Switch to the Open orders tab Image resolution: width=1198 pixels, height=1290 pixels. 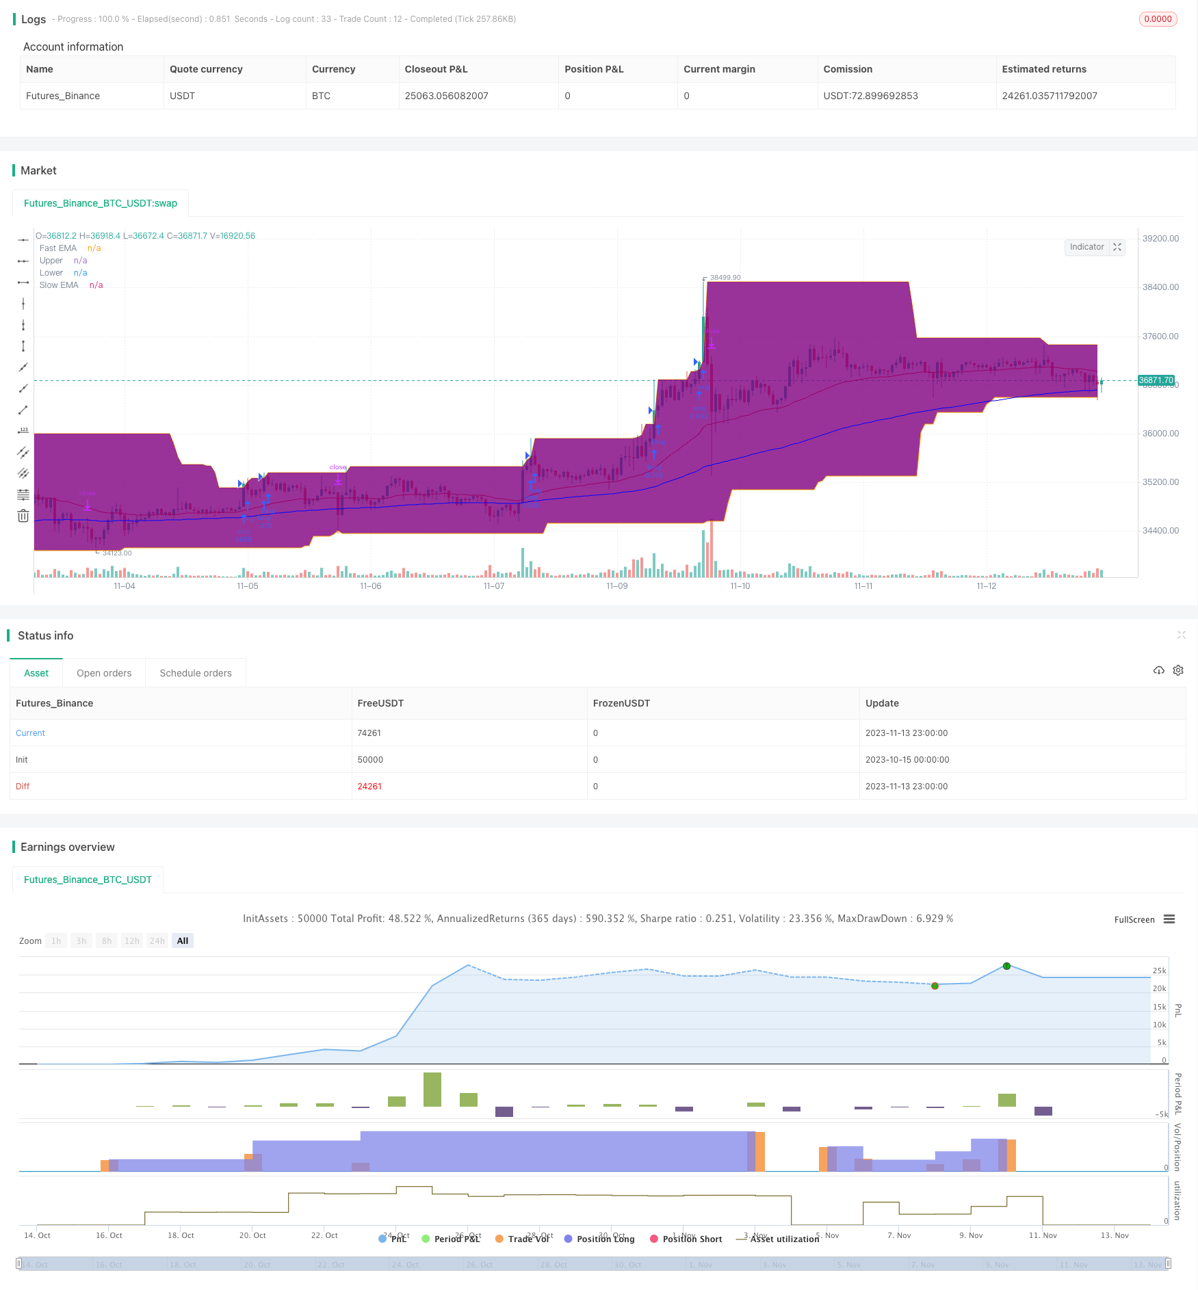[104, 673]
